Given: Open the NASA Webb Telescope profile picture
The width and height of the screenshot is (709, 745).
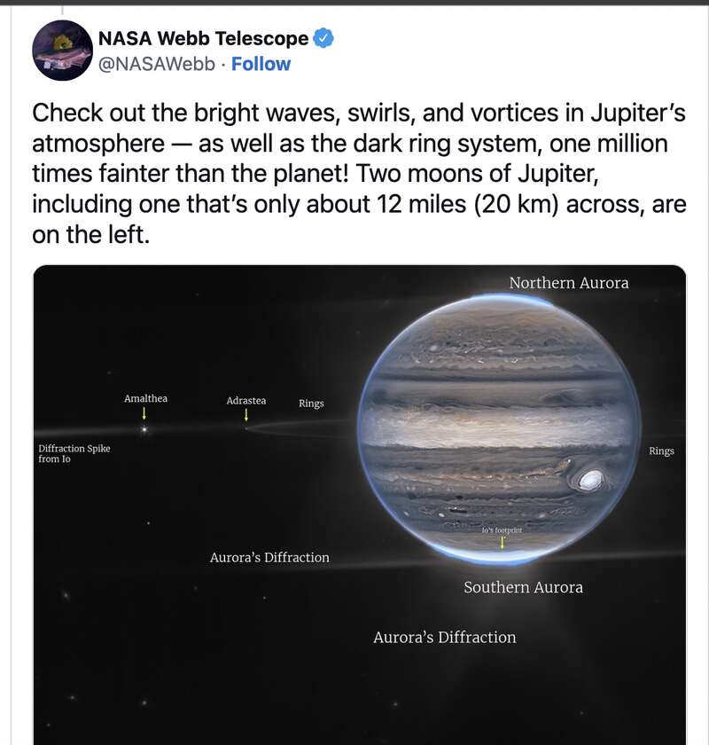Looking at the screenshot, I should (62, 51).
